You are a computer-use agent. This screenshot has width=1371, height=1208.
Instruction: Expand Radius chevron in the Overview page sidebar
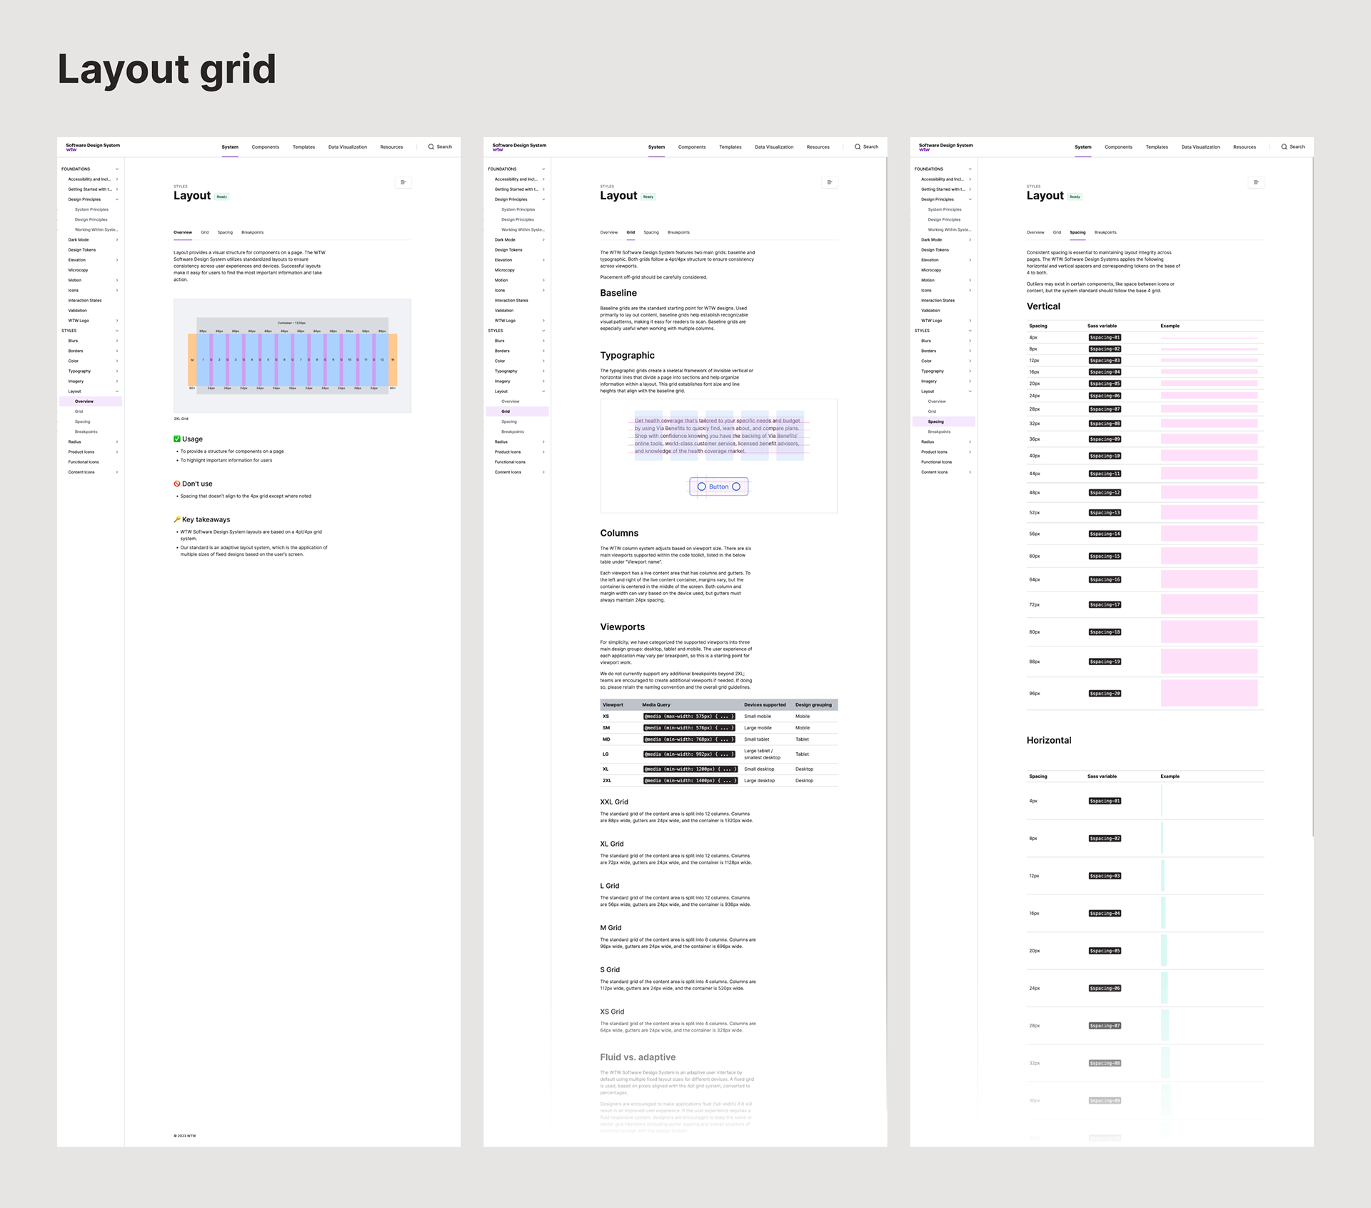tap(117, 442)
